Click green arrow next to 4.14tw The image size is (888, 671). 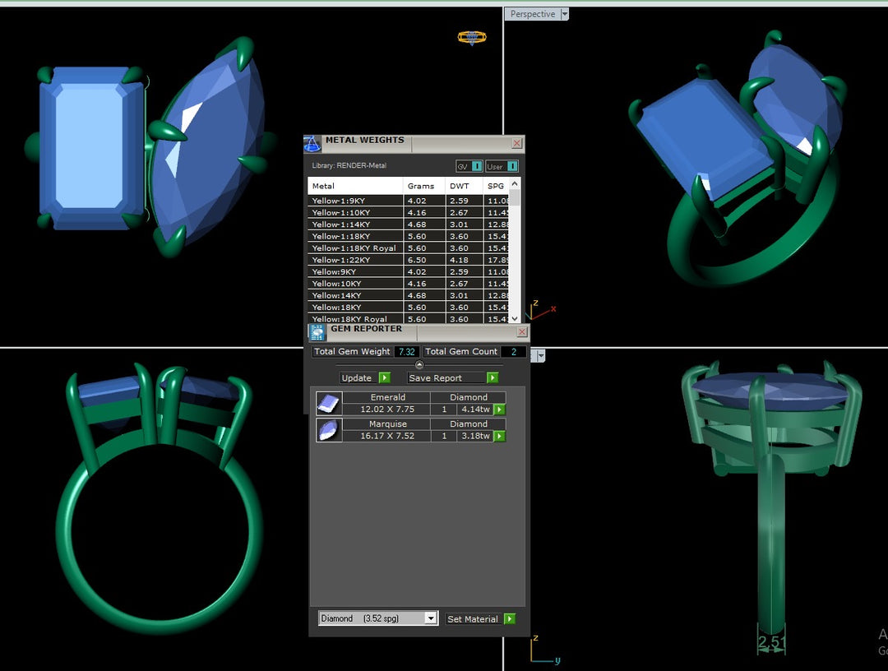coord(499,410)
